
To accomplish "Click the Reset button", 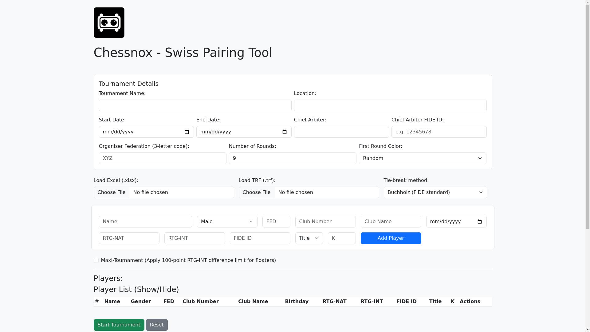I will click(157, 325).
